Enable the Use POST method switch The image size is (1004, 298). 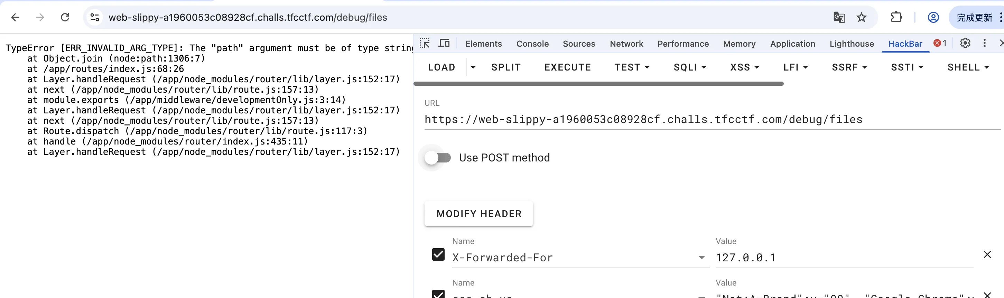438,158
